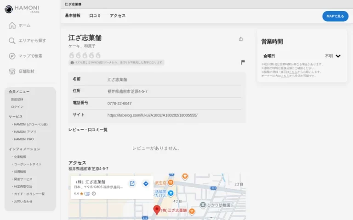
Task: Click the share icon beside the shop title
Action: pyautogui.click(x=241, y=39)
